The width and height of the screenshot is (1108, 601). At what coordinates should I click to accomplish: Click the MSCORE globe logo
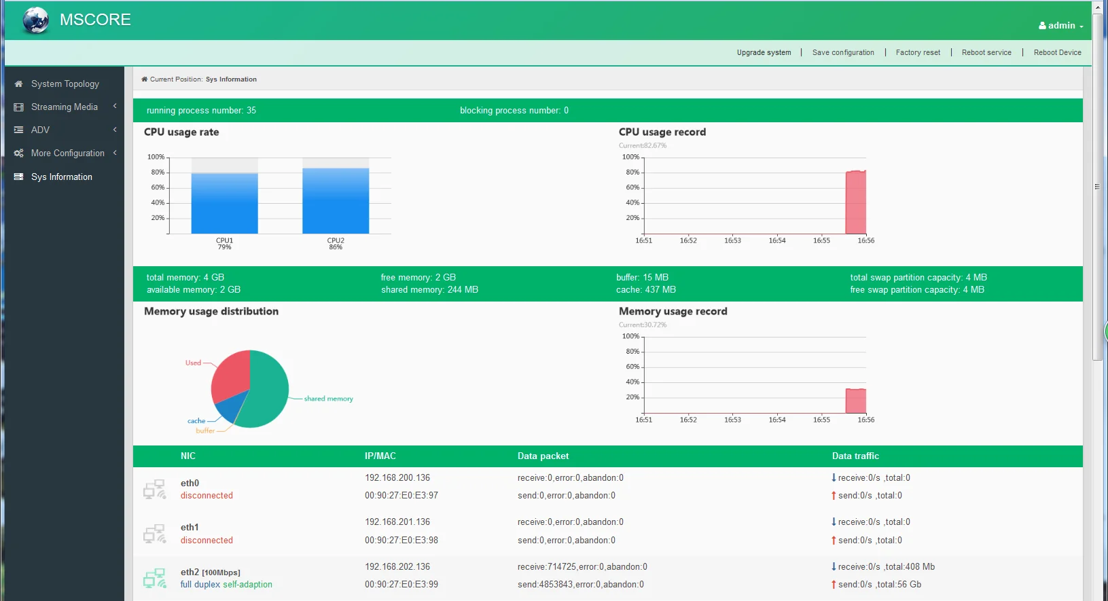(x=35, y=20)
